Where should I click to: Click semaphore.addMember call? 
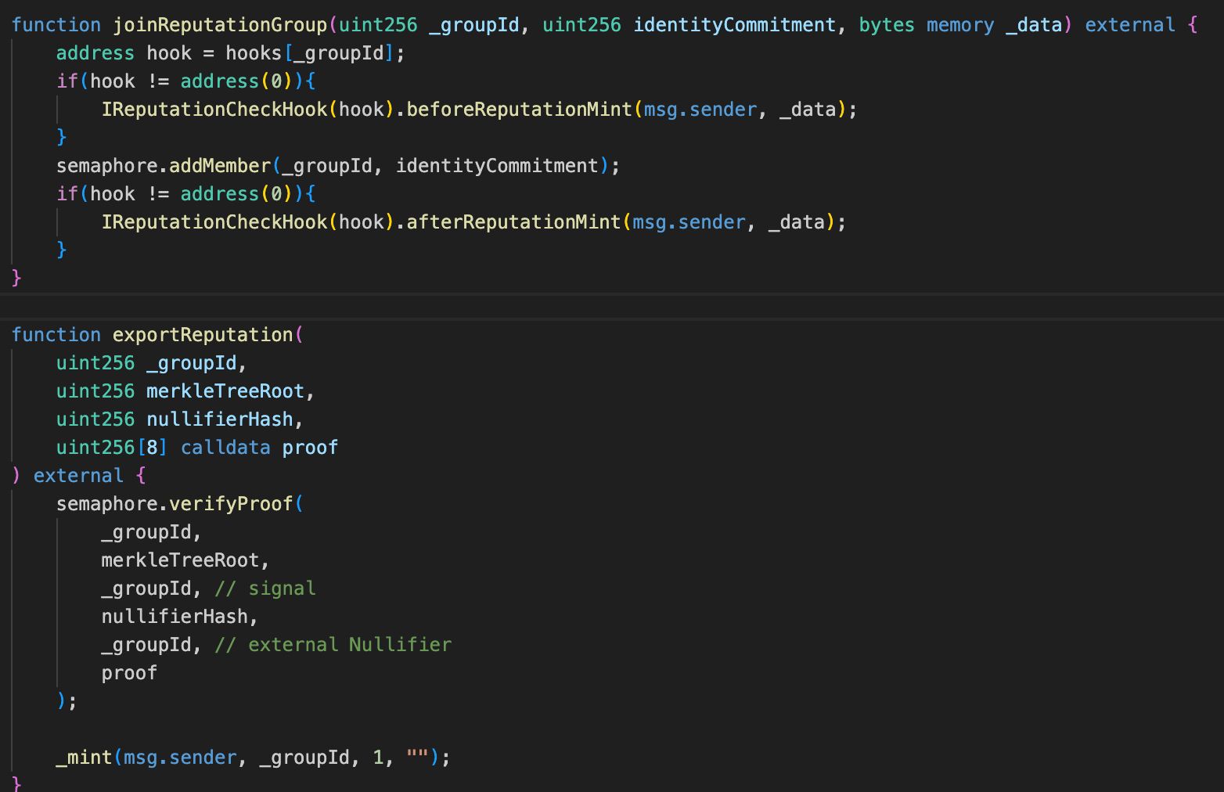164,166
